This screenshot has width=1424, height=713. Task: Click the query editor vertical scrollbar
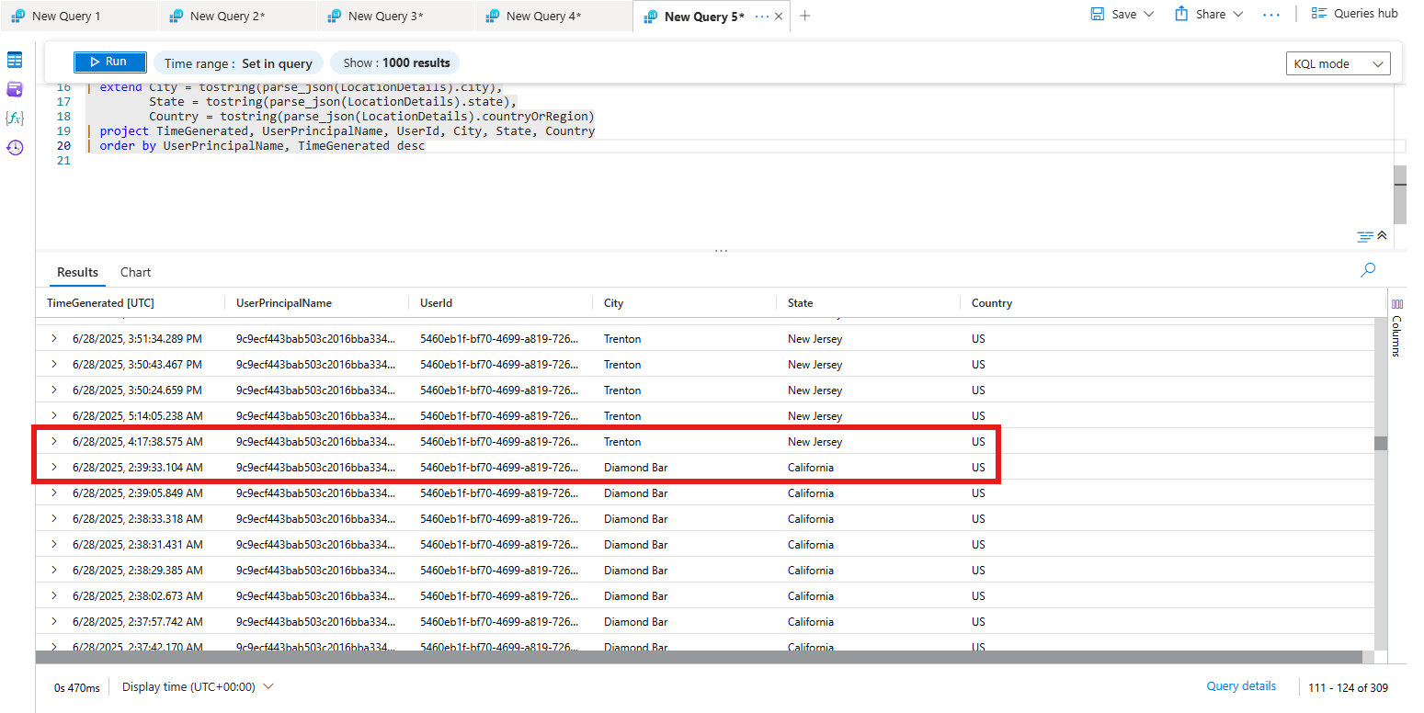point(1400,194)
